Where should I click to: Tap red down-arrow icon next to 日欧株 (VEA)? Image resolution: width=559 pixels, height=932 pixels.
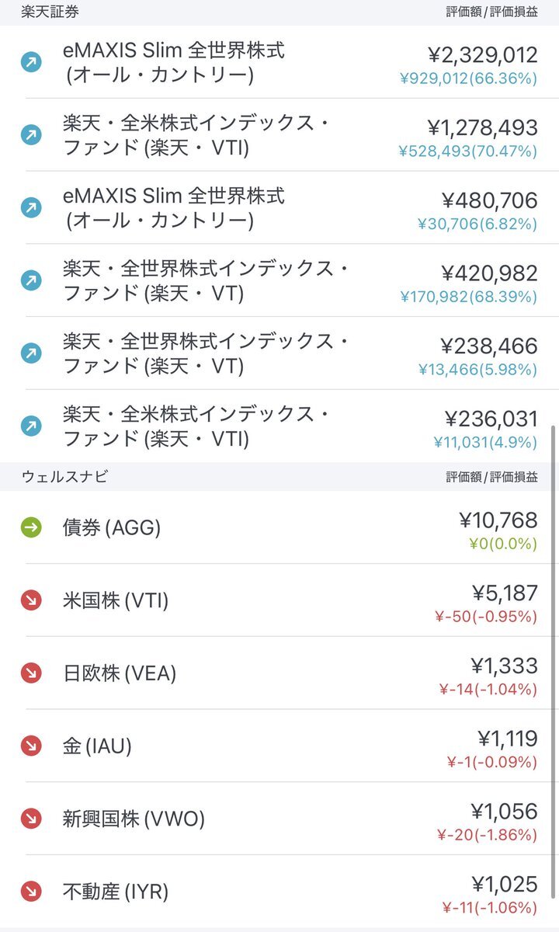31,673
